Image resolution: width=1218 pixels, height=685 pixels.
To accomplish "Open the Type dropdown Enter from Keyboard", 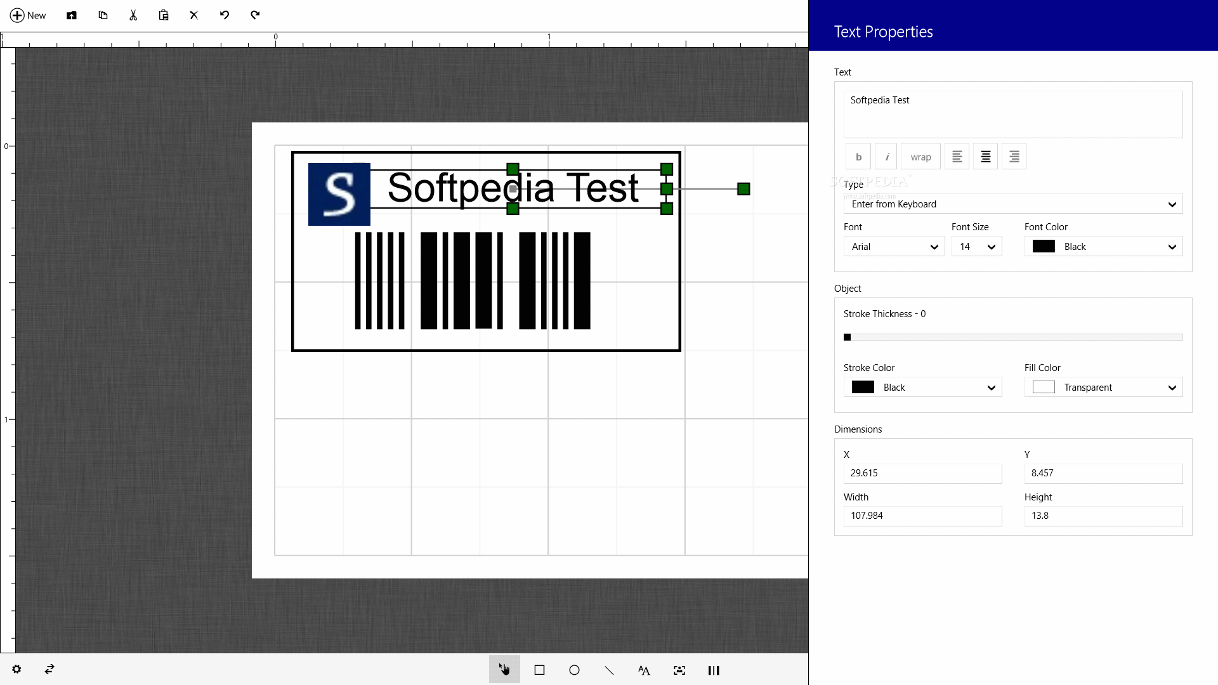I will 1013,204.
